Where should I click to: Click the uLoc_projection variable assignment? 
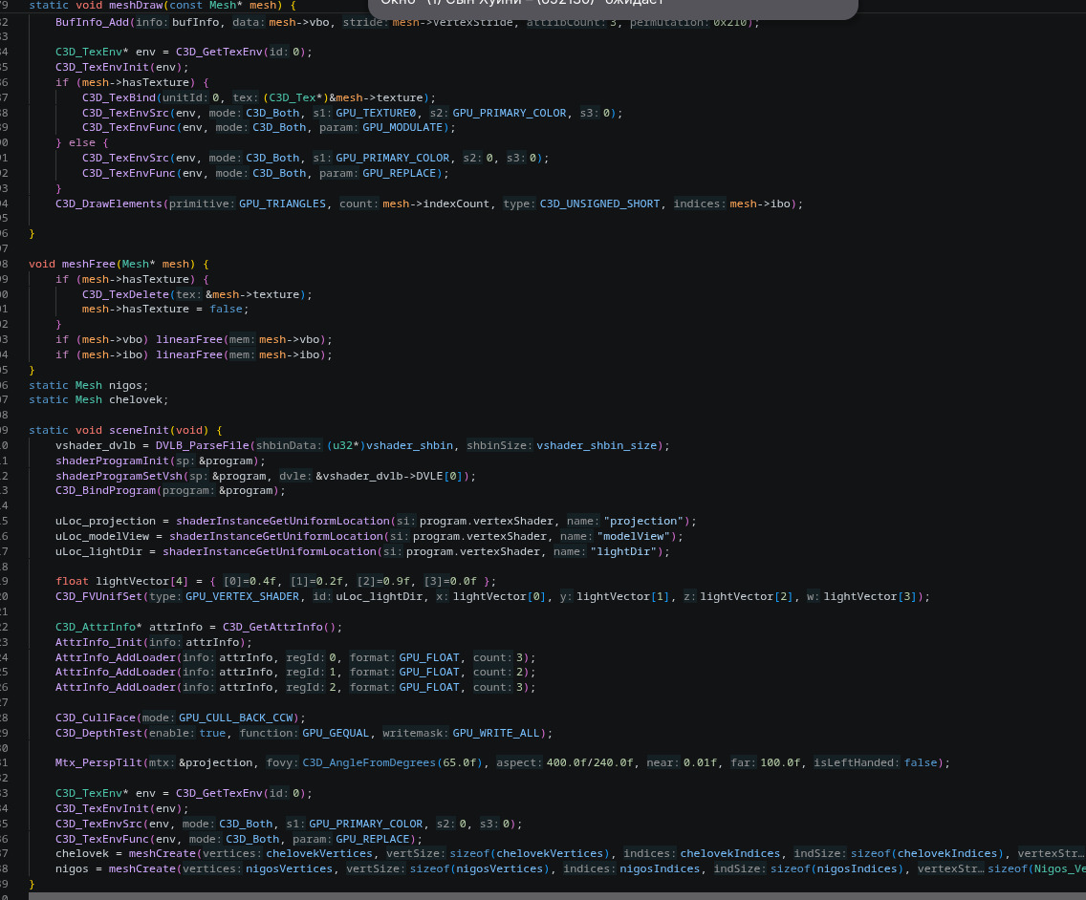(x=105, y=521)
